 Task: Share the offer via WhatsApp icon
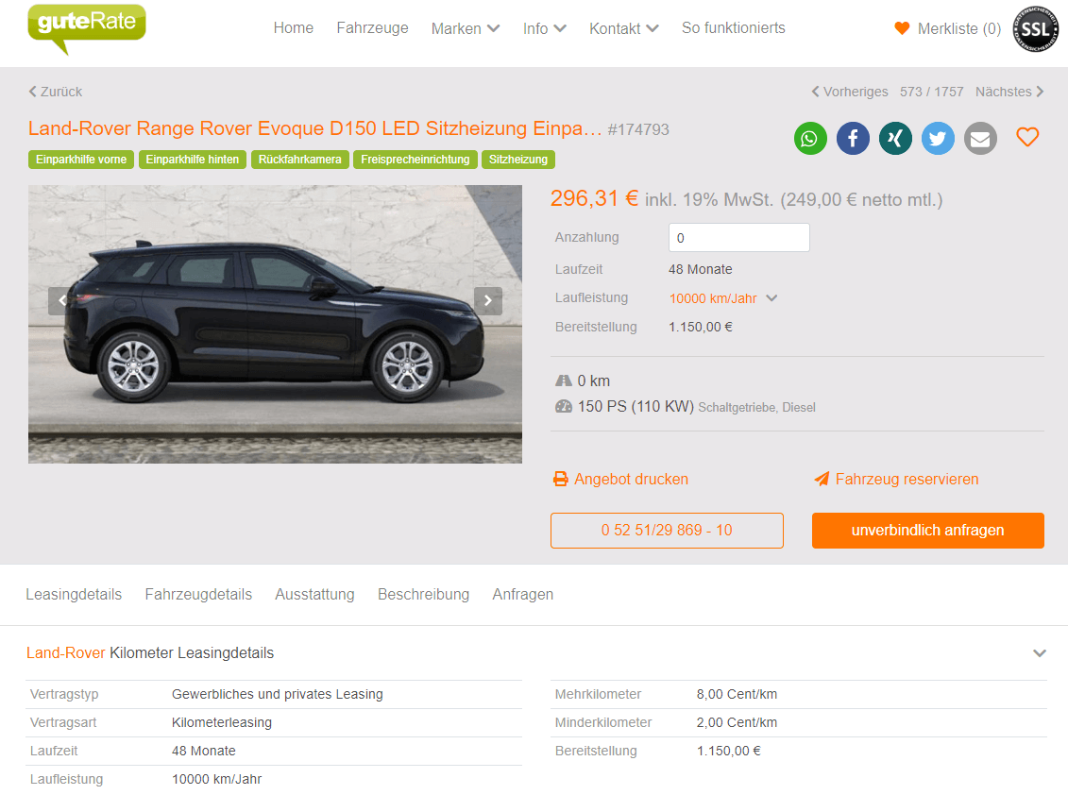point(810,138)
